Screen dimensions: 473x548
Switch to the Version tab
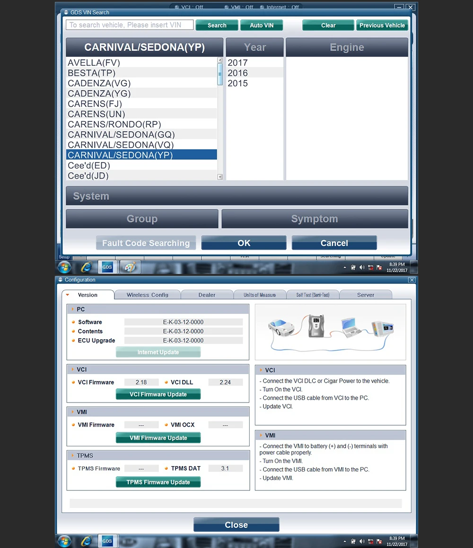tap(88, 295)
